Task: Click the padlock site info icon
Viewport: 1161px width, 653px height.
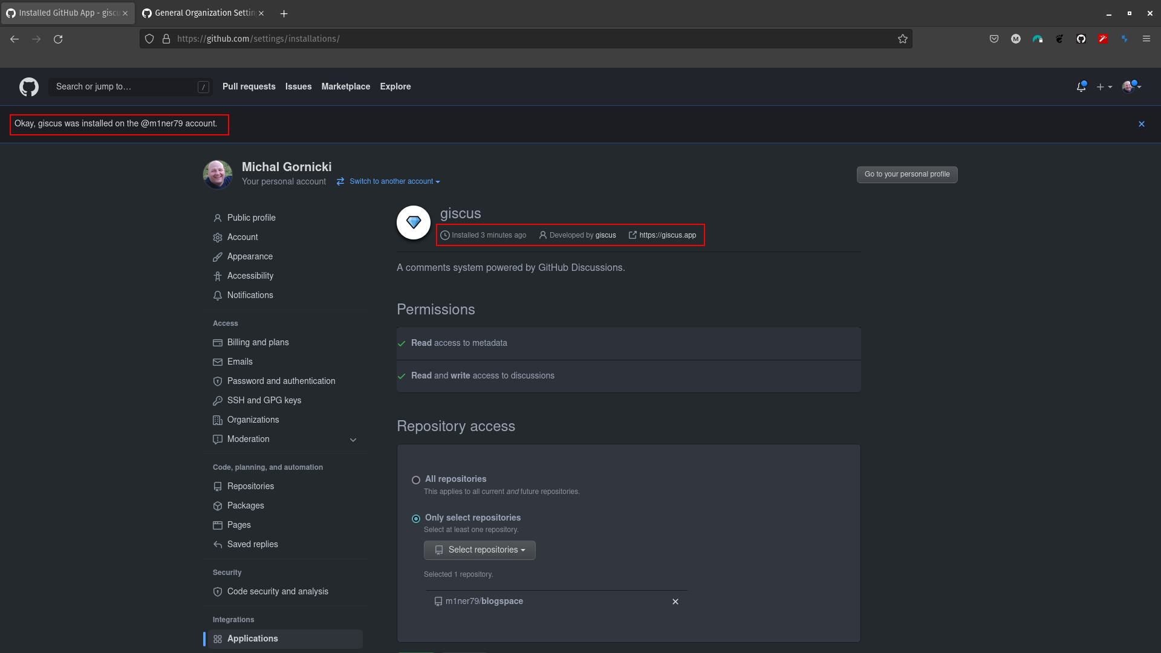Action: click(x=166, y=39)
